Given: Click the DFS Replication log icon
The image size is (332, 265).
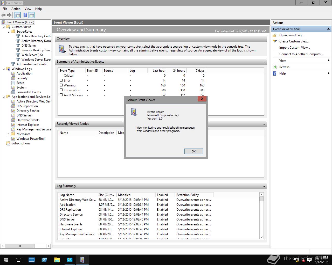Looking at the screenshot, I should click(13, 106).
